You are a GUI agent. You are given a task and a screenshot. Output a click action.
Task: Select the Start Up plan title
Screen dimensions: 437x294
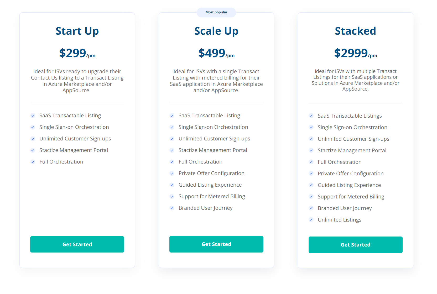[77, 31]
